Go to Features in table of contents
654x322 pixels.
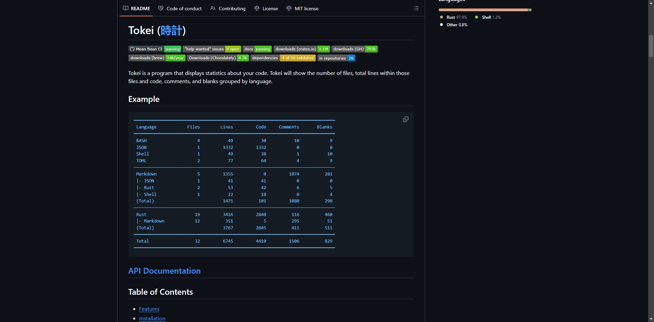149,309
